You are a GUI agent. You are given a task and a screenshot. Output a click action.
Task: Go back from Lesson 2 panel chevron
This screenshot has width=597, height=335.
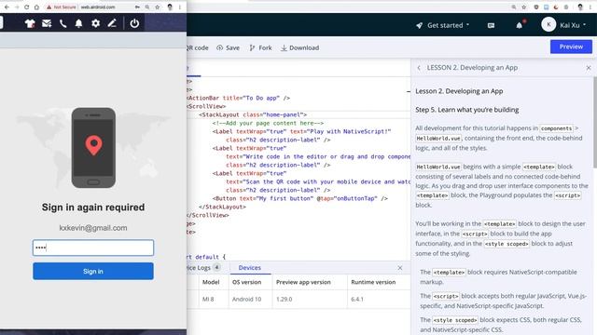(419, 68)
